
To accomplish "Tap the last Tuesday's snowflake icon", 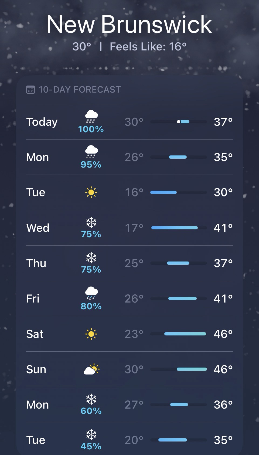I will click(91, 435).
